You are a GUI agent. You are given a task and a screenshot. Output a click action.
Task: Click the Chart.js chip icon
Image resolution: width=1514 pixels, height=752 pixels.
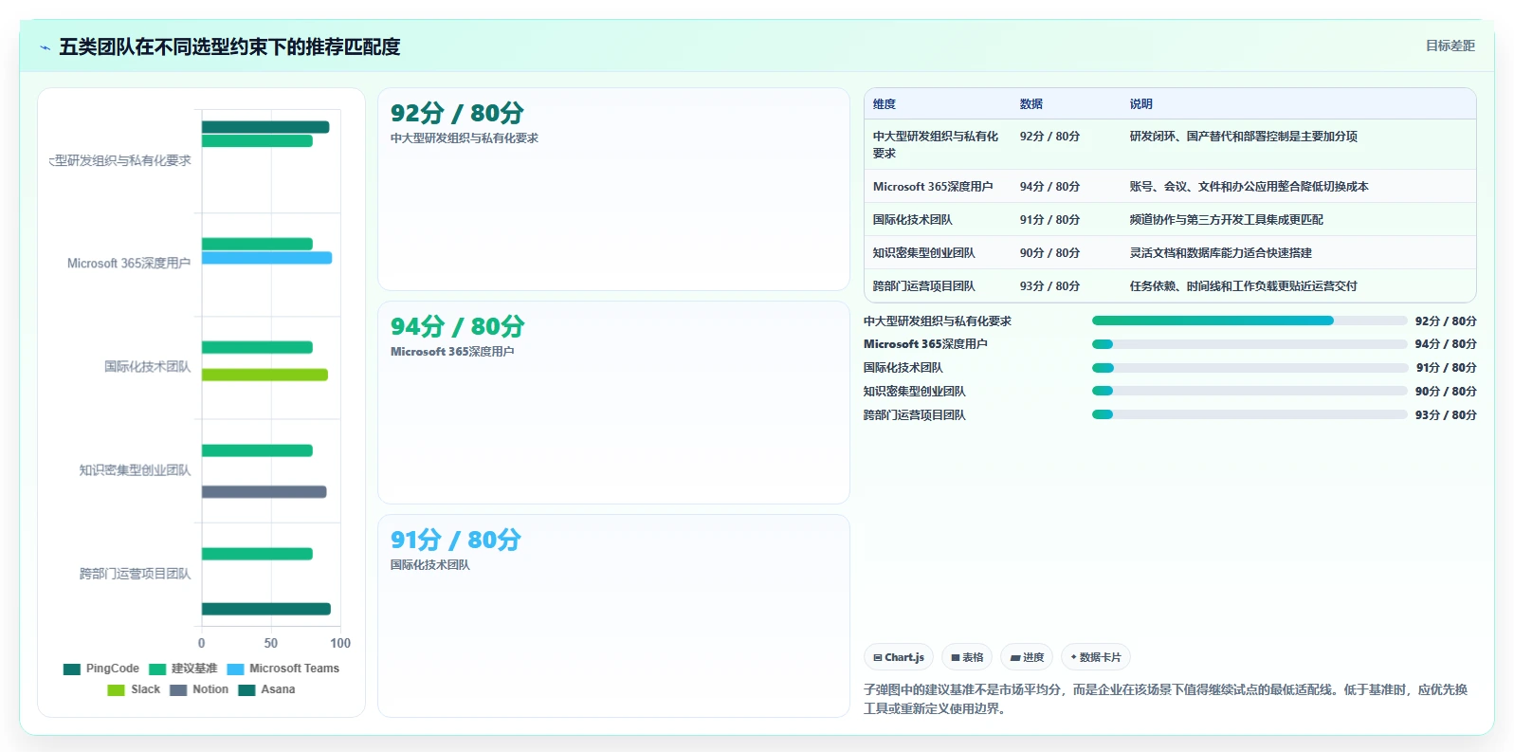pos(878,657)
